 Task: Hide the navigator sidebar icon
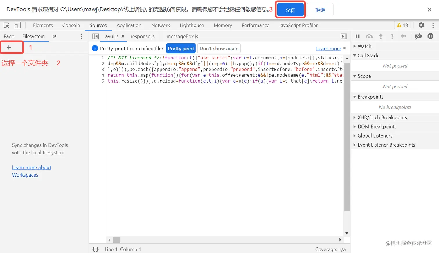[x=96, y=36]
